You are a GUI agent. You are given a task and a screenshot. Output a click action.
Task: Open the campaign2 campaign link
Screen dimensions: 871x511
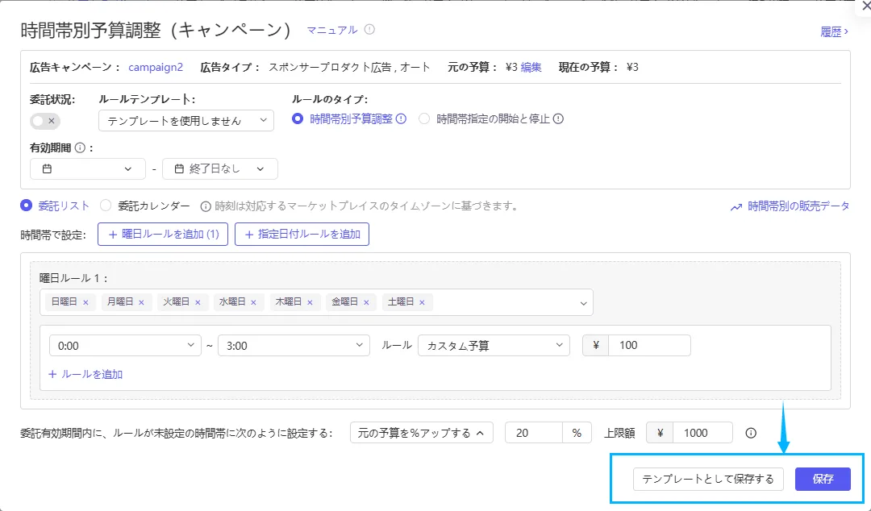tap(156, 67)
